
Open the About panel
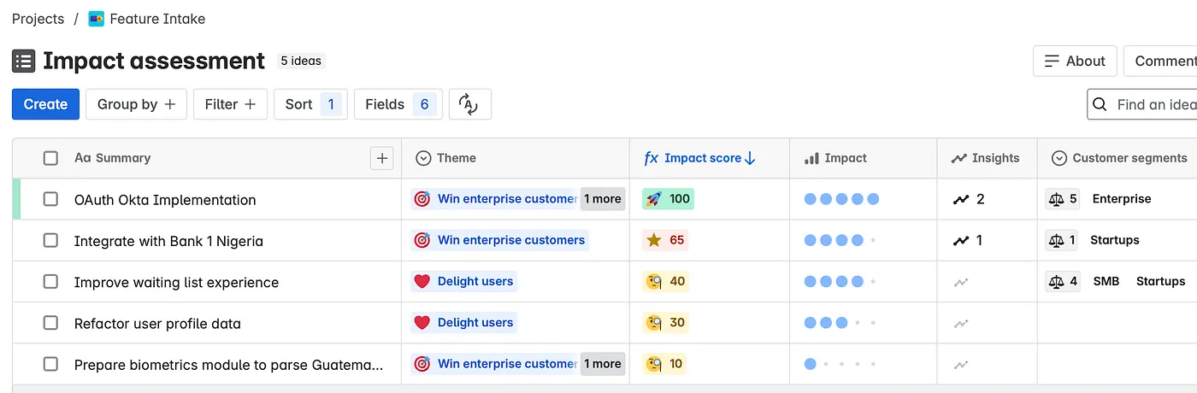[1075, 61]
